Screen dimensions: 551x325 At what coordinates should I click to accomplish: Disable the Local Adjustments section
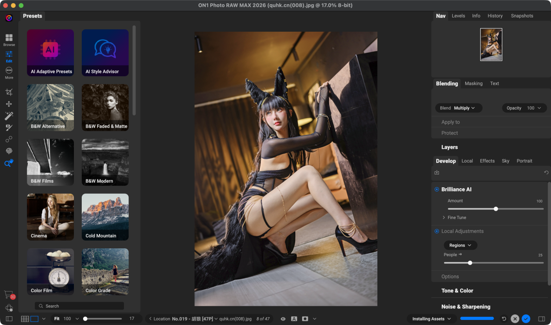437,231
